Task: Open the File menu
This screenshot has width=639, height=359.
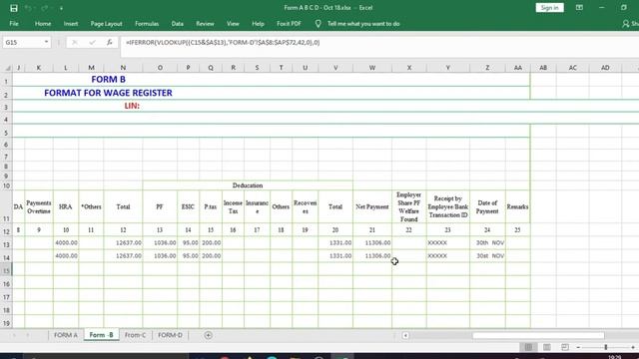Action: point(14,24)
